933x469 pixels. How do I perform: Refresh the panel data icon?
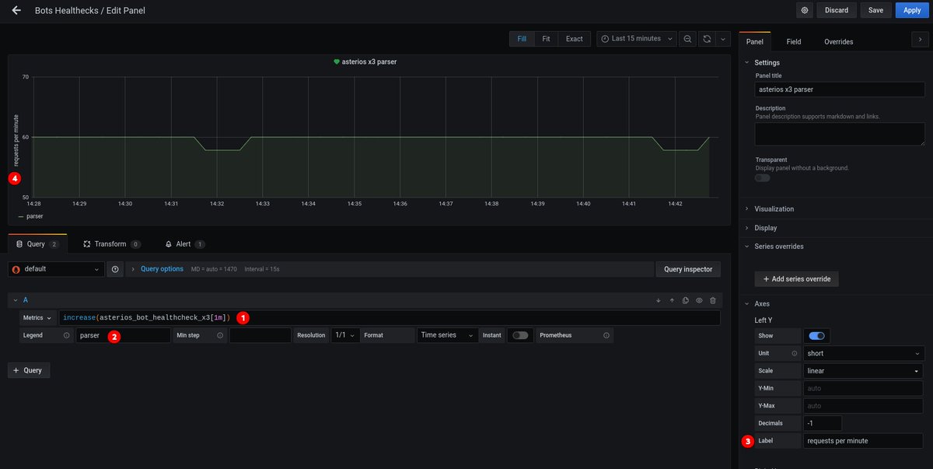point(707,39)
